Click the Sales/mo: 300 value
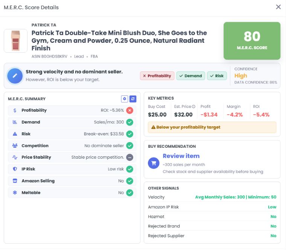The height and width of the screenshot is (250, 286). click(x=109, y=122)
